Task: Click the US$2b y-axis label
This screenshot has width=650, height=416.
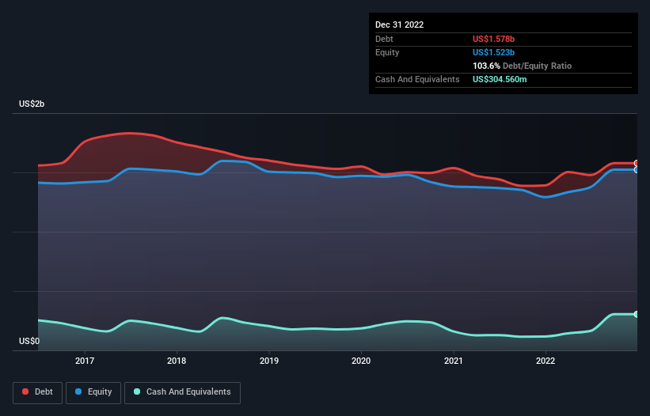Action: [x=32, y=104]
